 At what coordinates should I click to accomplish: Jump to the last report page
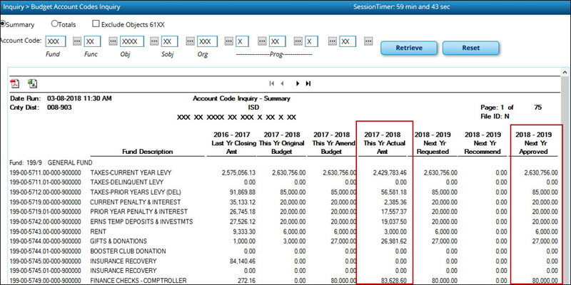click(308, 83)
